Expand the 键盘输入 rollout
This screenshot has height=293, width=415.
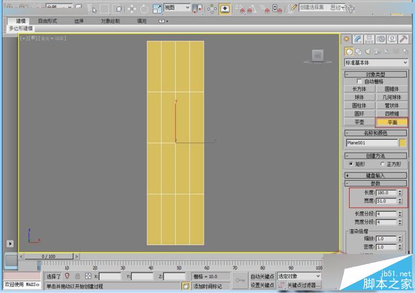click(x=375, y=175)
